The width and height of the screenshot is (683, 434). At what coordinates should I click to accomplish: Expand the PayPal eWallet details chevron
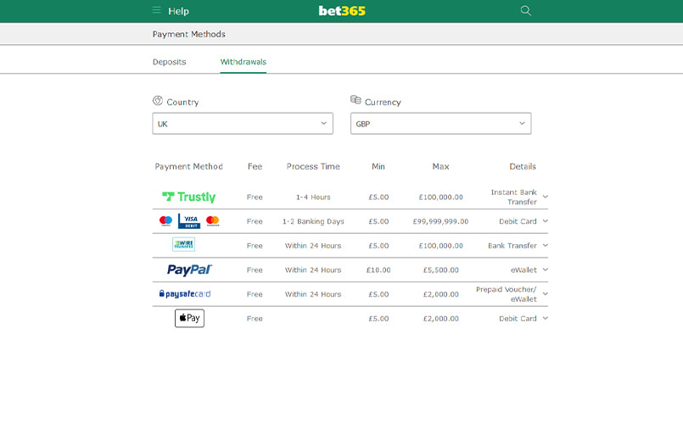click(x=546, y=270)
